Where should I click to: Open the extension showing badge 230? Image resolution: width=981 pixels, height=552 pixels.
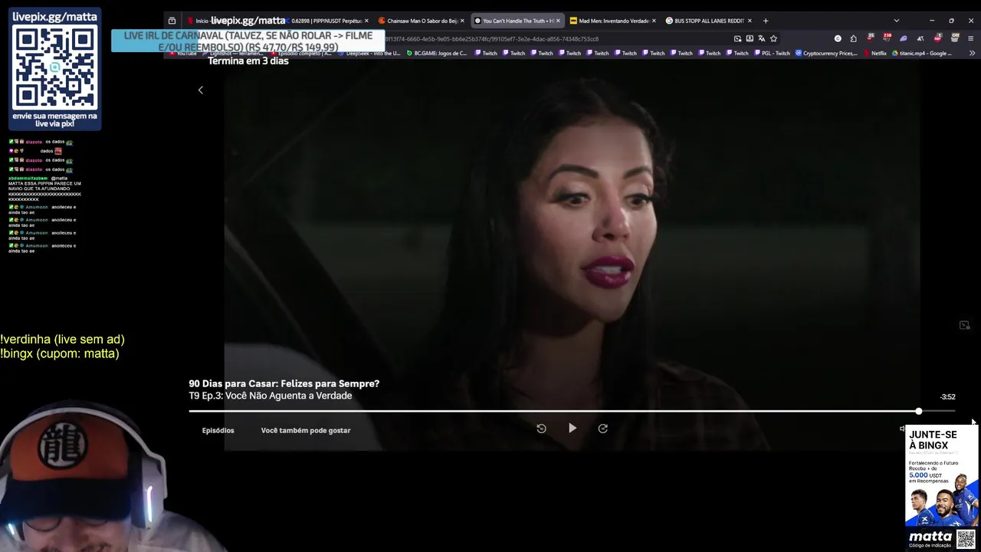tap(887, 38)
